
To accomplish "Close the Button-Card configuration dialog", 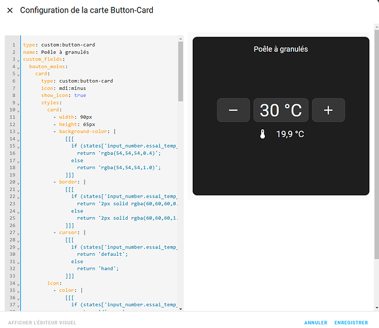I will pyautogui.click(x=10, y=10).
